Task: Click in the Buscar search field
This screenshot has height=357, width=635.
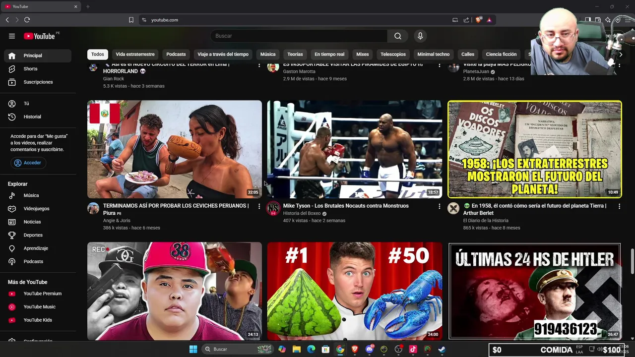Action: pos(299,36)
